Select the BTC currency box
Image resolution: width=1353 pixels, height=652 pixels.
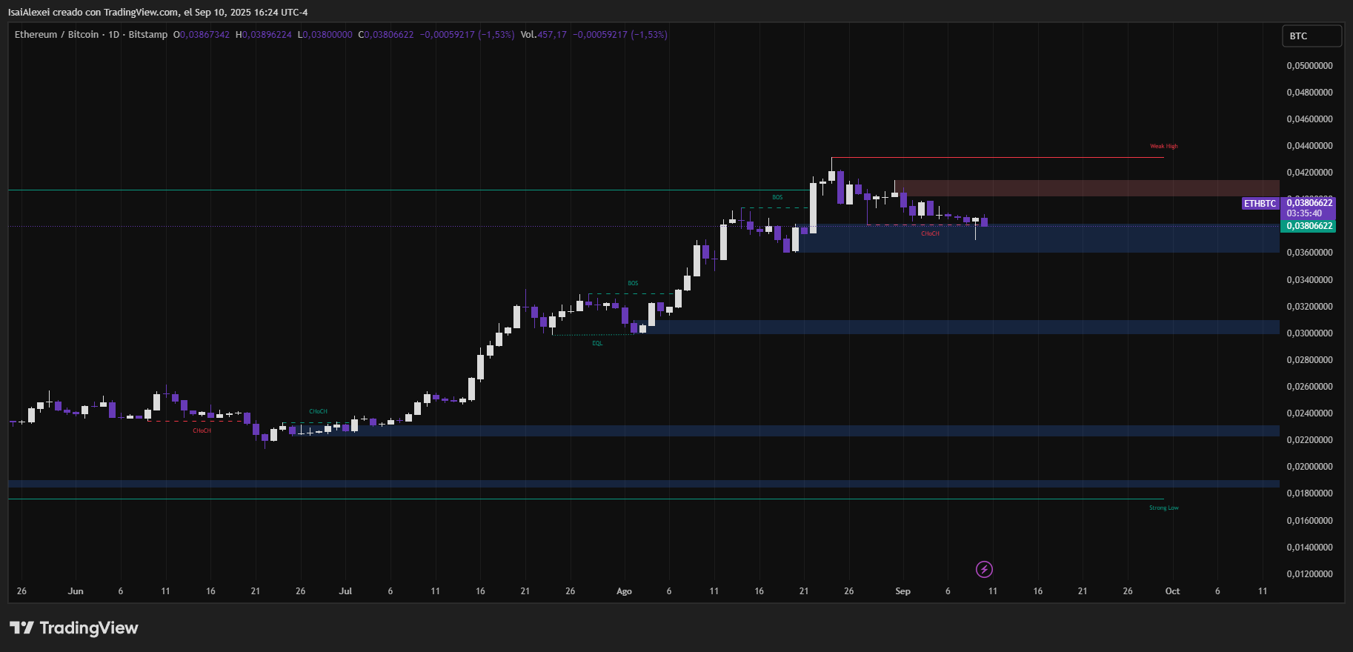pos(1312,36)
